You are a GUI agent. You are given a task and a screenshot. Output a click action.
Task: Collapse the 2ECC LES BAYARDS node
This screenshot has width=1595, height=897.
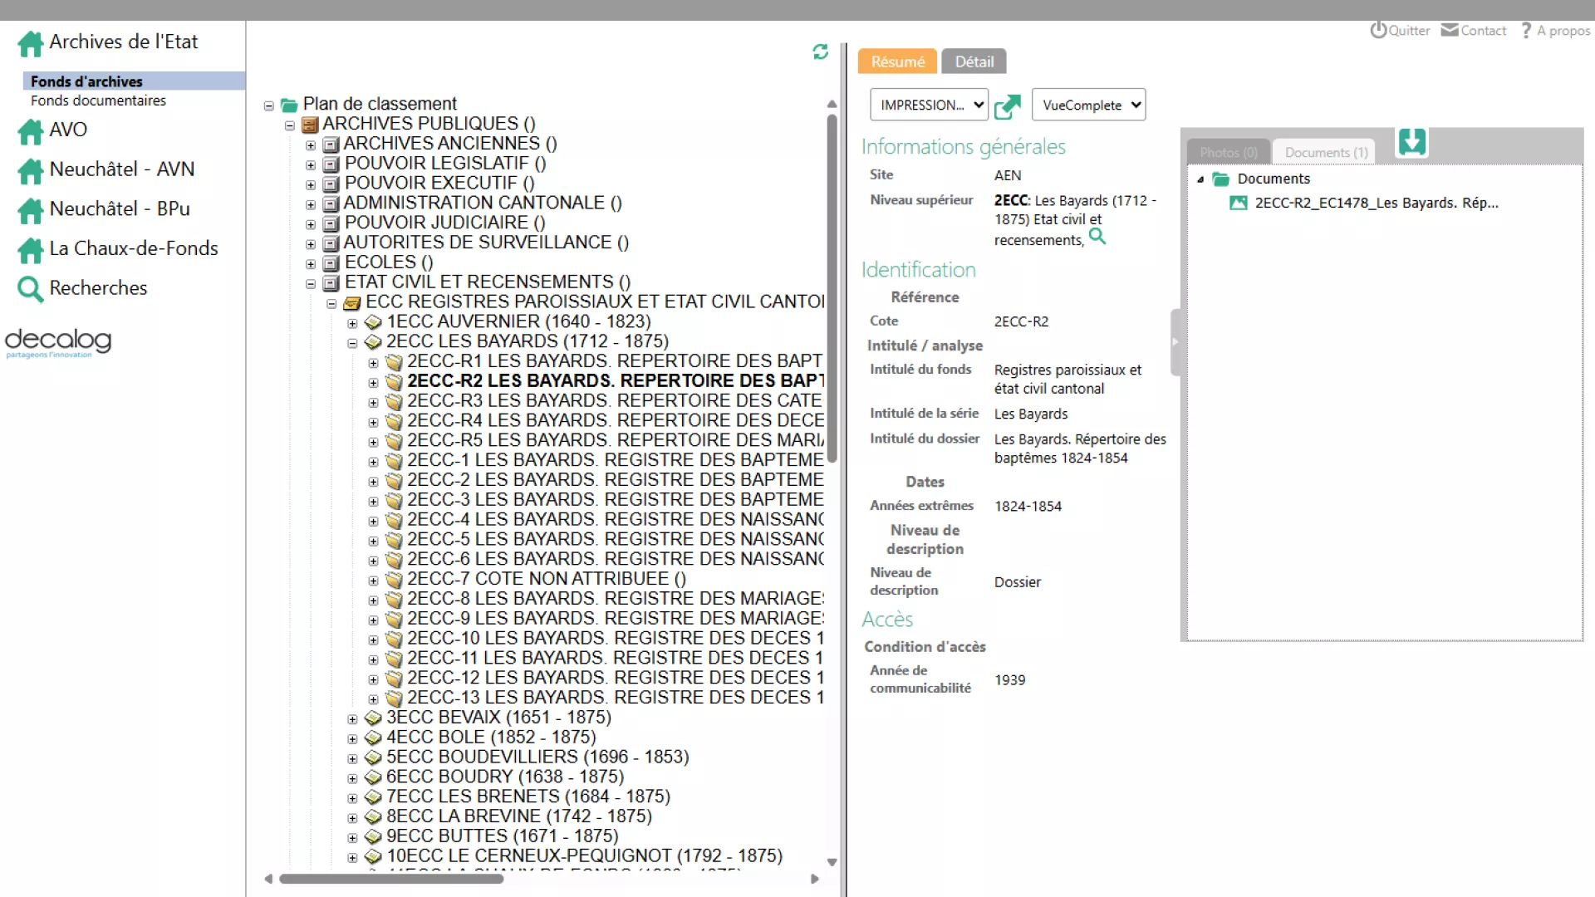click(352, 342)
